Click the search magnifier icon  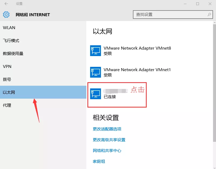209,15
